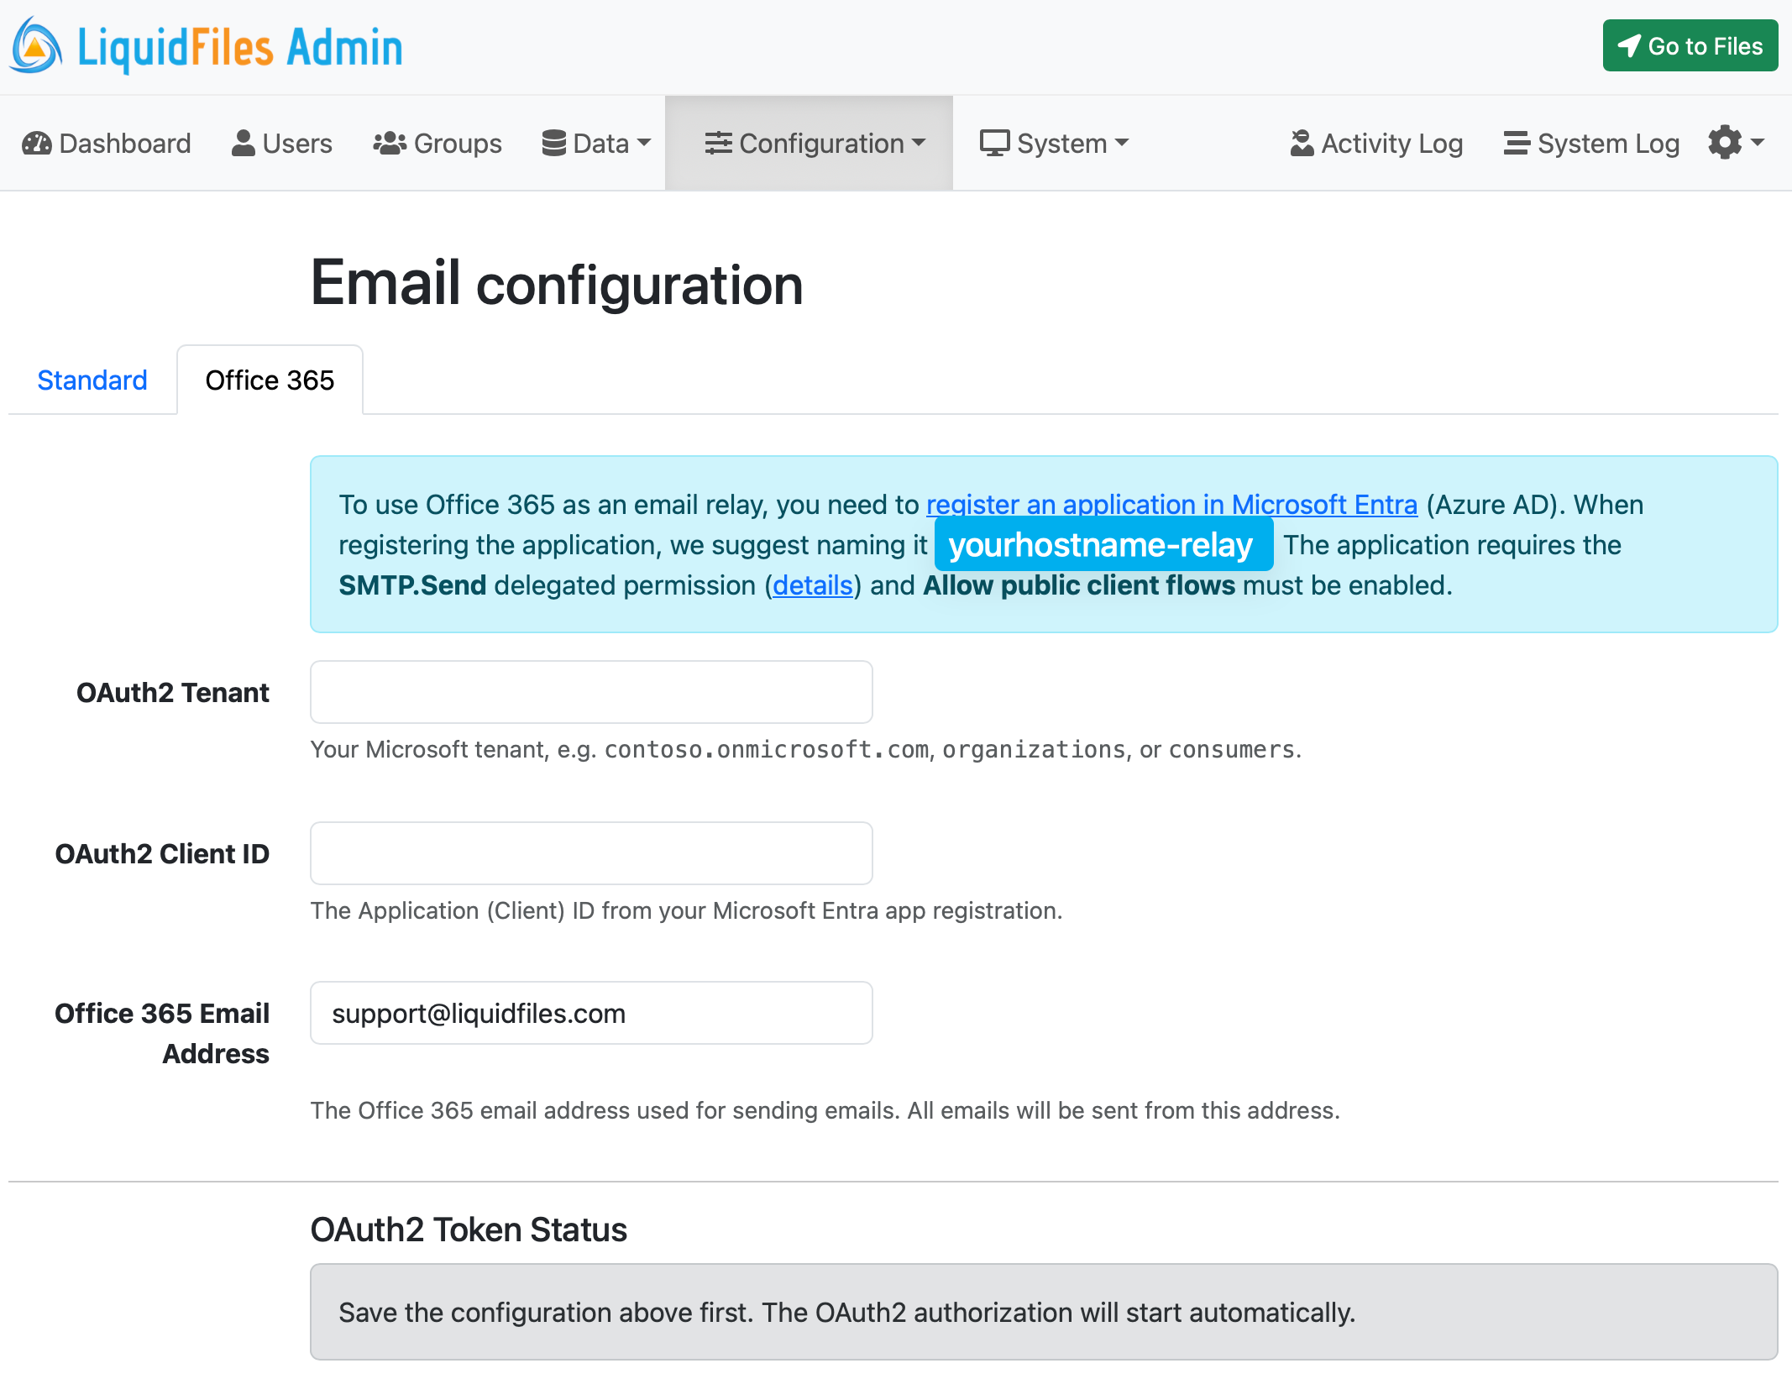Screen dimensions: 1792x1400
Task: Click into the OAuth2 Tenant field
Action: (x=590, y=691)
